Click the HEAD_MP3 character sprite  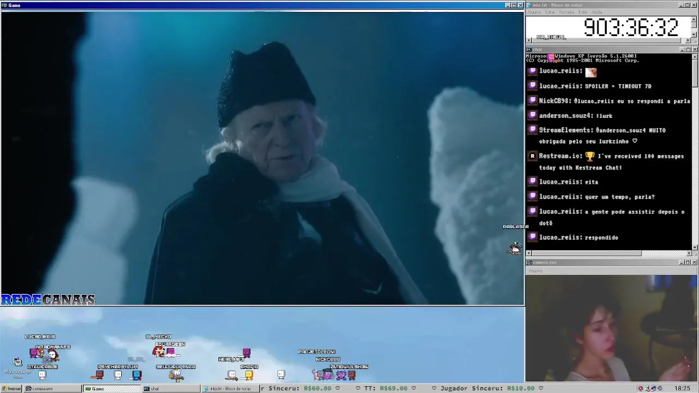coord(232,375)
